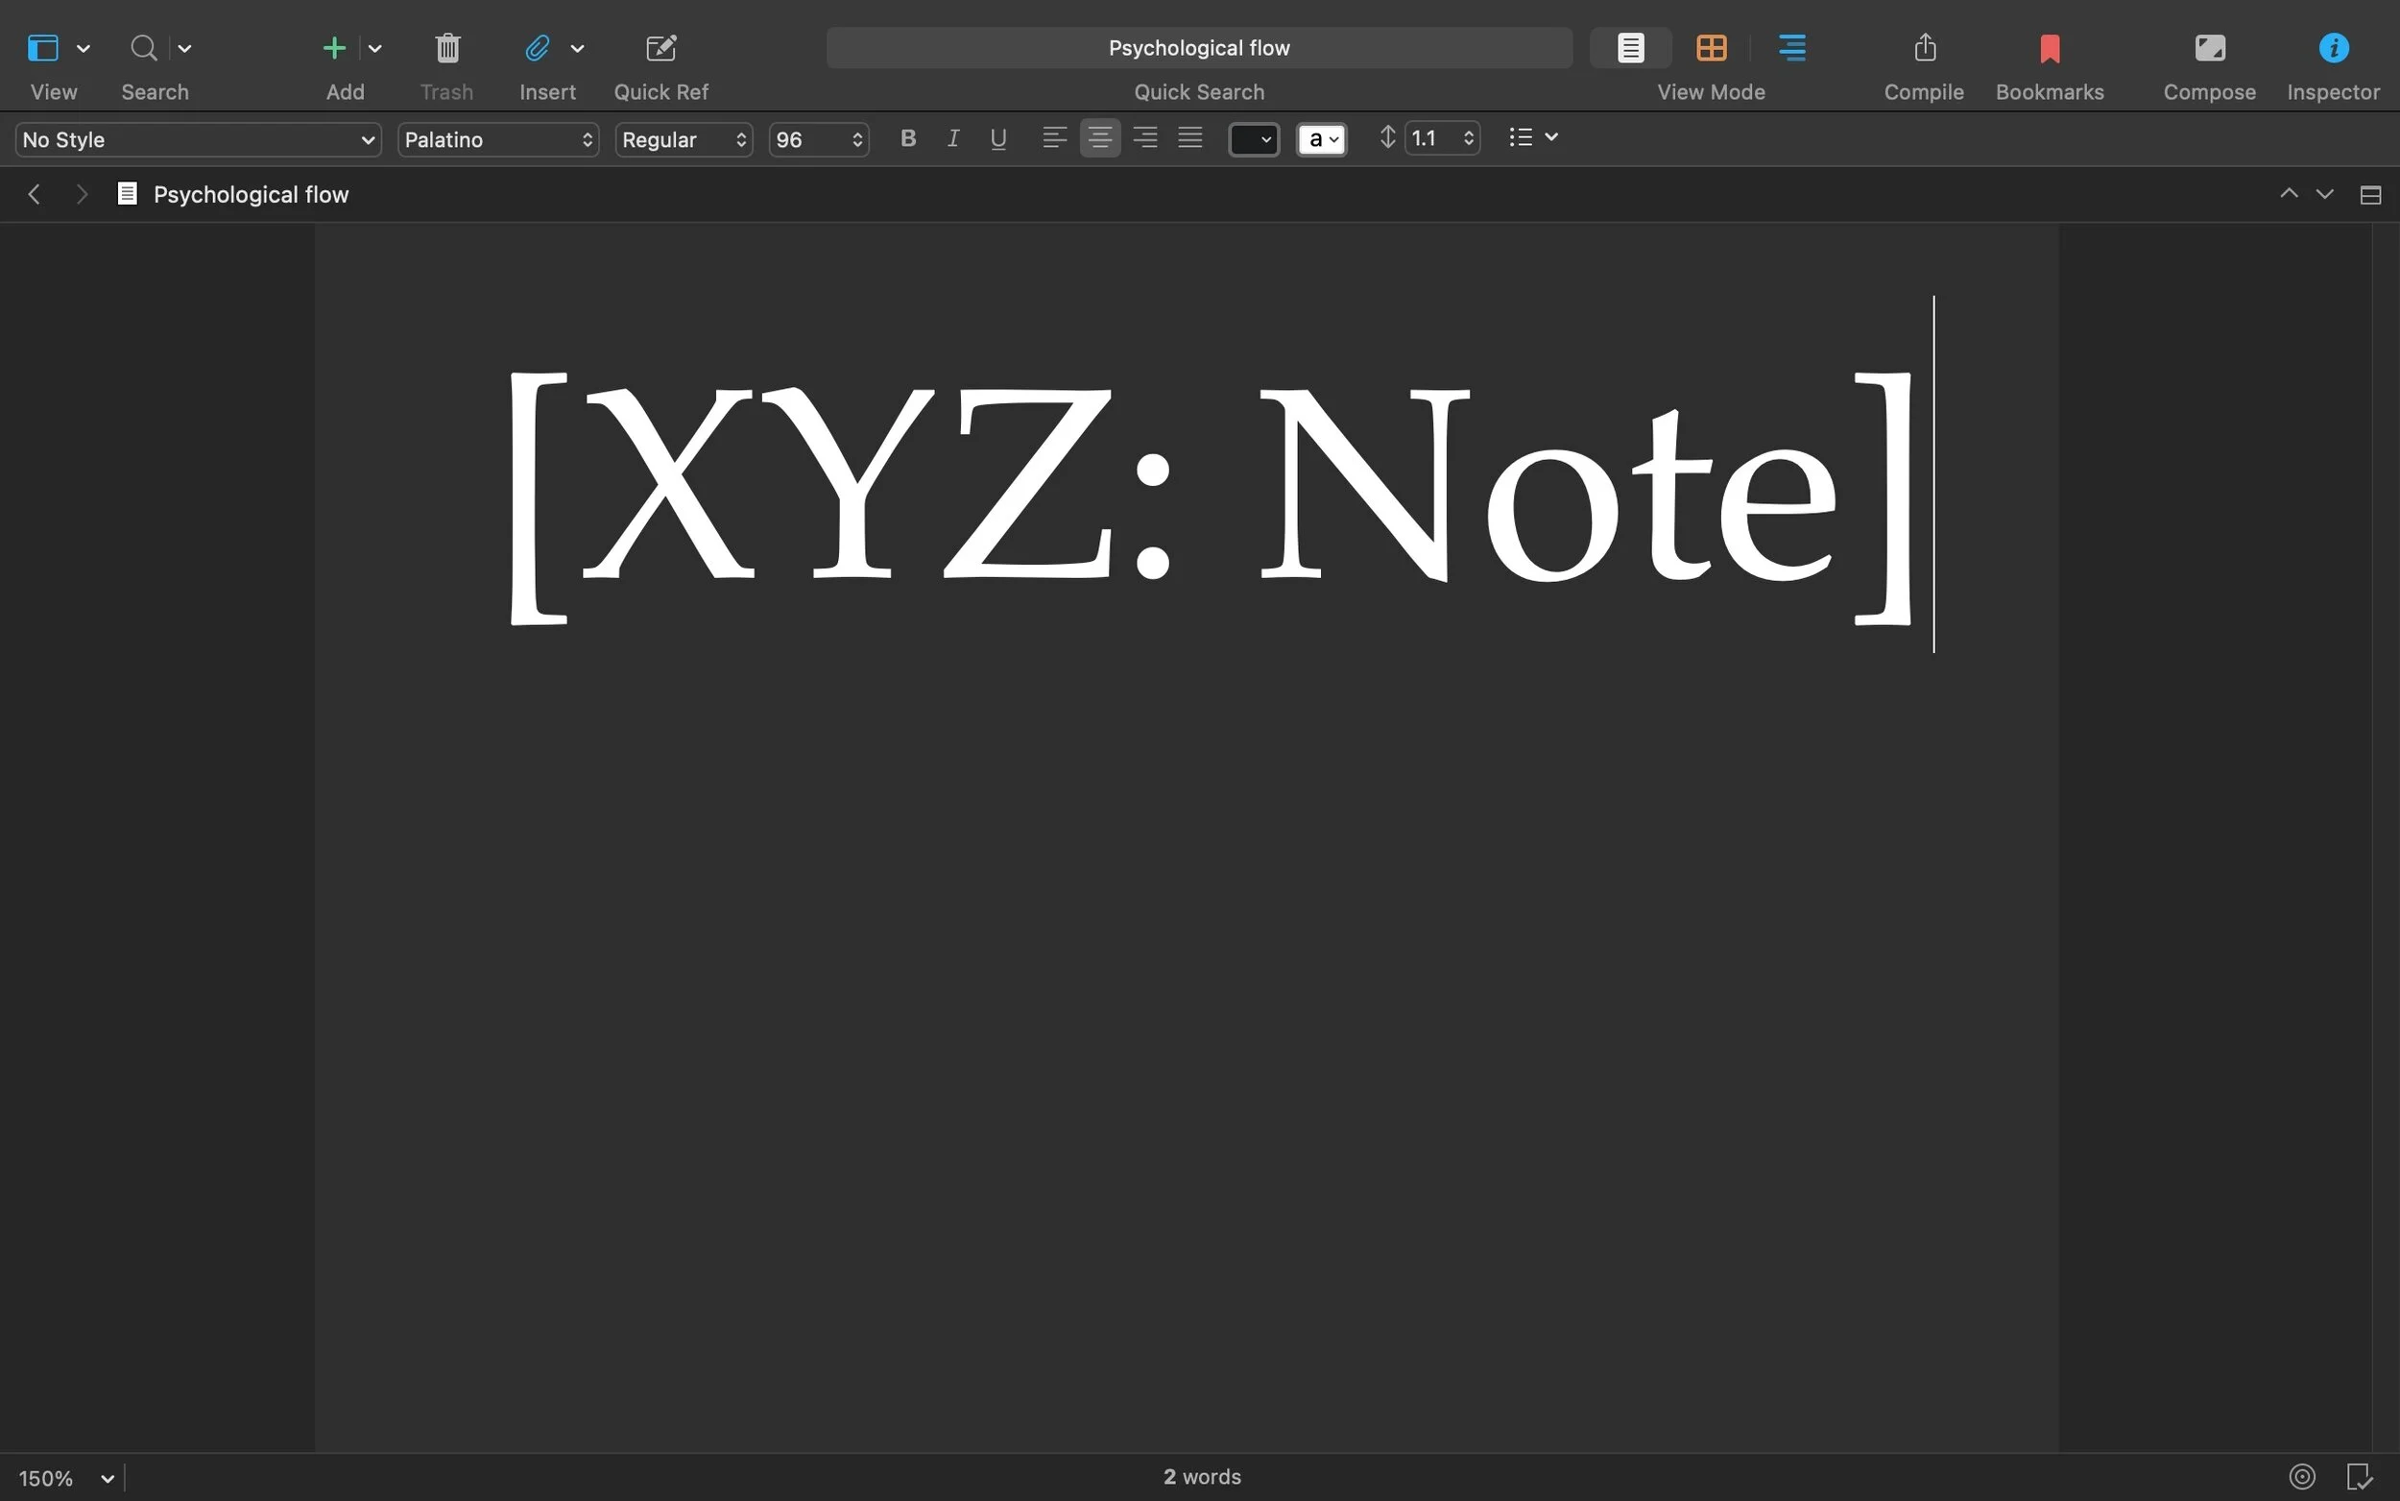Split the editor using header icon
Screen dimensions: 2400x1501
tap(2370, 194)
